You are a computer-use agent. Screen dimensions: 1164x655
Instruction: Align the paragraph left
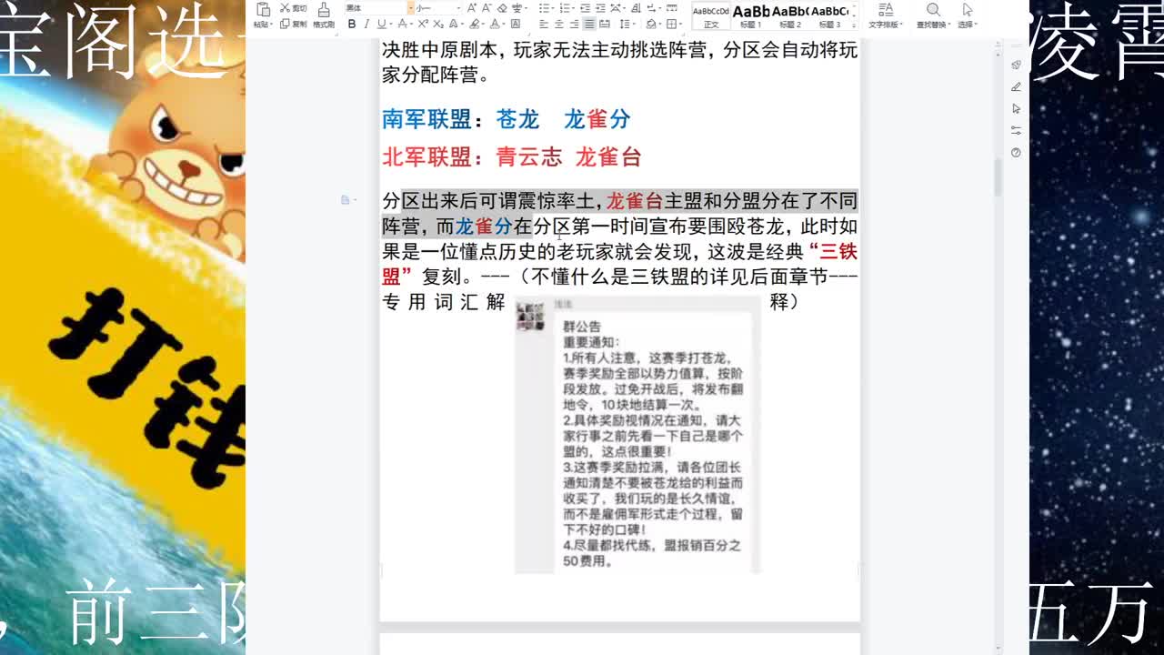coord(544,24)
